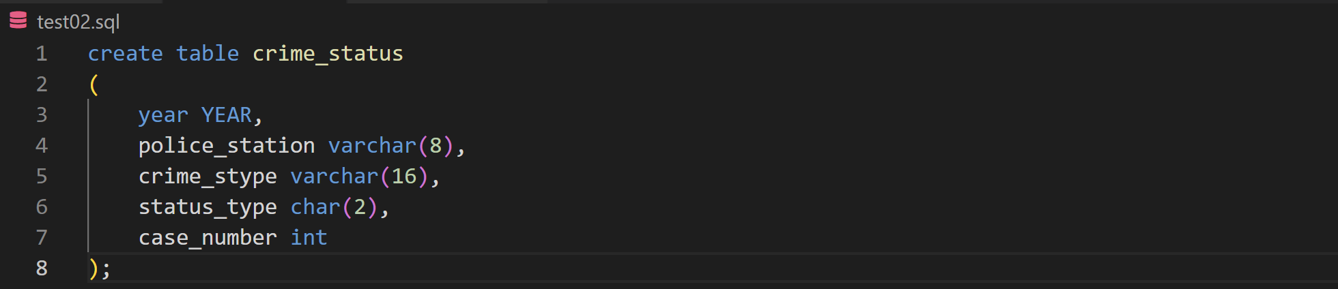Click varchar type next to police_station
This screenshot has height=289, width=1338.
(x=372, y=145)
